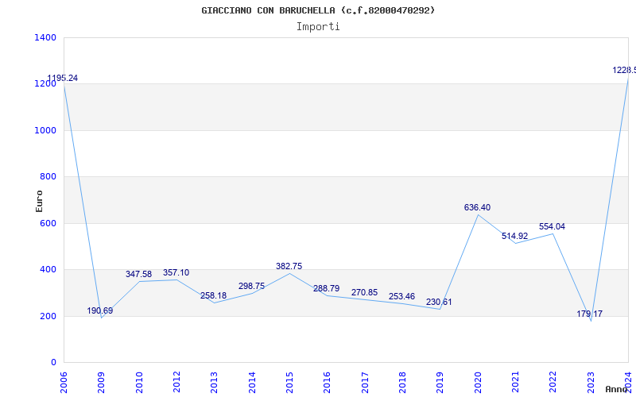Click the 2009 x-axis year label

coord(102,383)
